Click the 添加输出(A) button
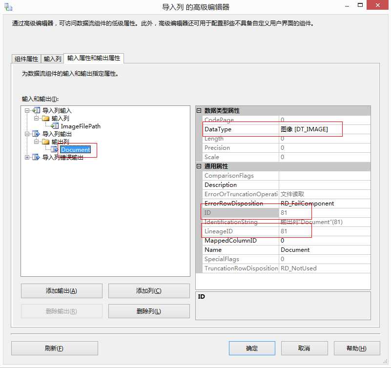This screenshot has height=368, width=391. (61, 291)
